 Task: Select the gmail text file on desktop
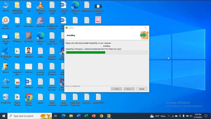tap(40, 99)
